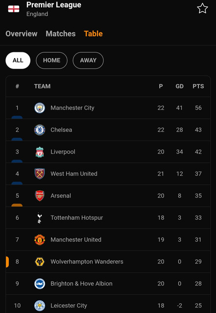Select the Manchester United crest
This screenshot has height=313, width=216.
pyautogui.click(x=40, y=240)
